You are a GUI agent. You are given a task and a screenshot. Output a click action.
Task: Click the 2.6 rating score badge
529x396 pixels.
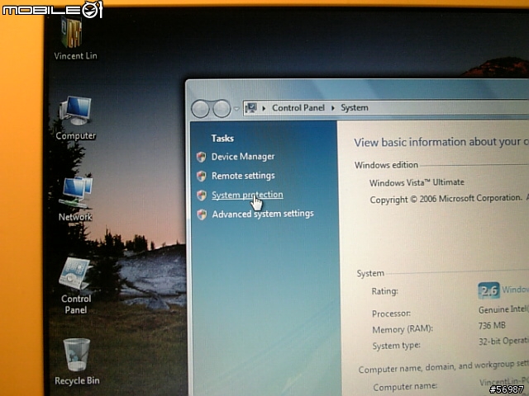coord(488,290)
